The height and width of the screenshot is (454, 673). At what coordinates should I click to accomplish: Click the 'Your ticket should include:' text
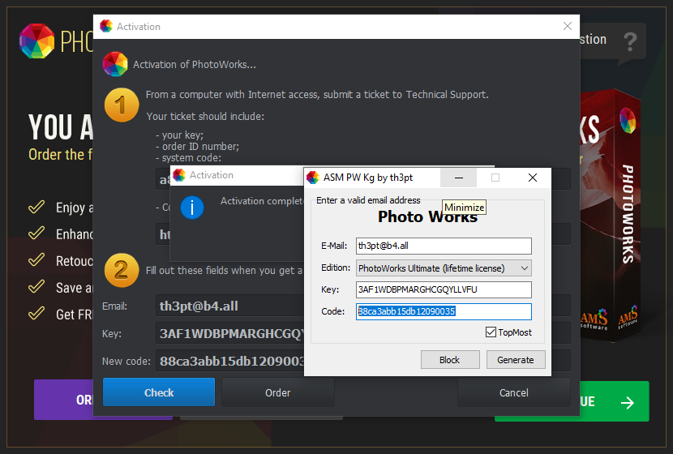click(x=205, y=116)
